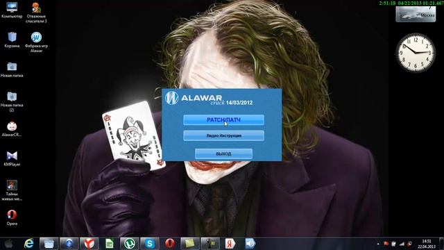Screen dimensions: 444x250
Task: Open the speaker sound taskbar icon
Action: [250, 244]
